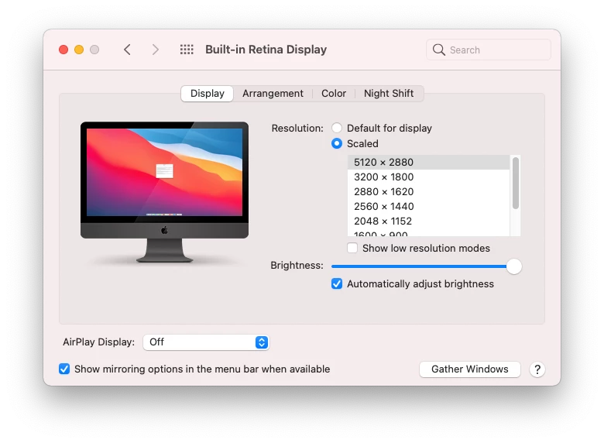This screenshot has height=443, width=604.
Task: Go forward using the right chevron
Action: pyautogui.click(x=155, y=50)
